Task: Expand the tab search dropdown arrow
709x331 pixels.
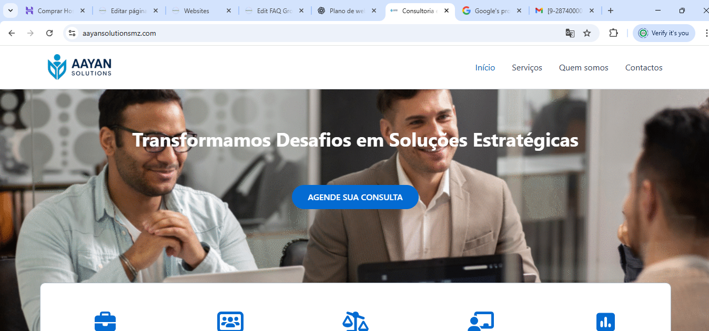Action: (10, 11)
